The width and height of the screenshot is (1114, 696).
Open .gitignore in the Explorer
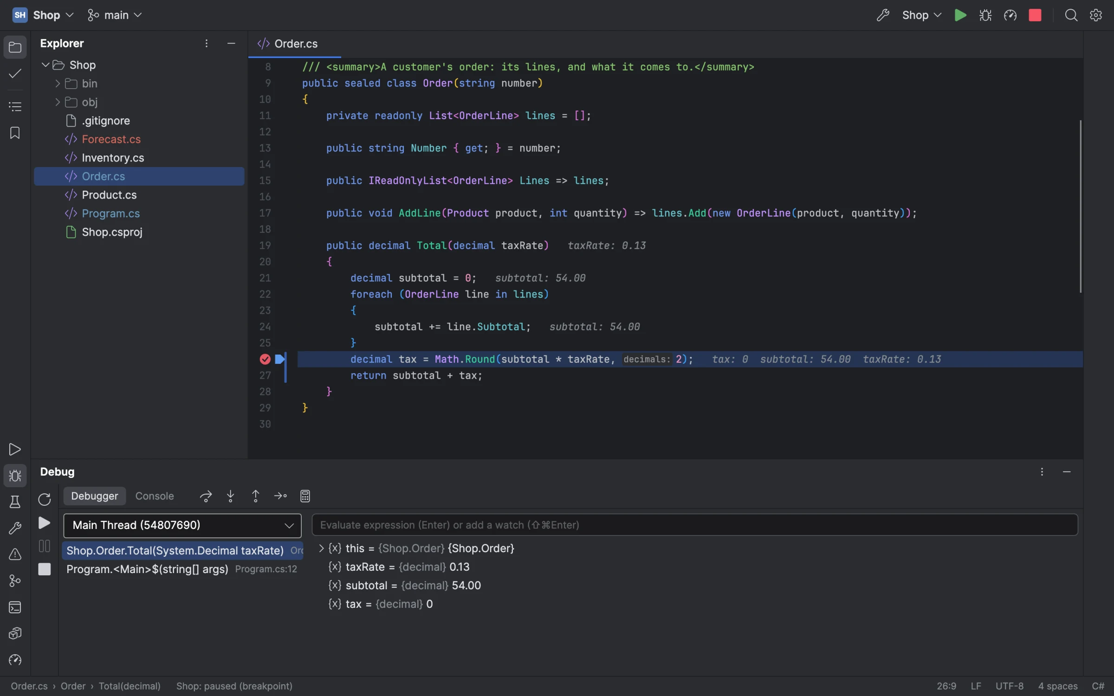(139, 121)
